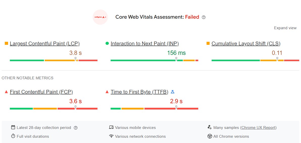Open Interaction to Next Paint (INP) link
The image size is (301, 143).
145,44
